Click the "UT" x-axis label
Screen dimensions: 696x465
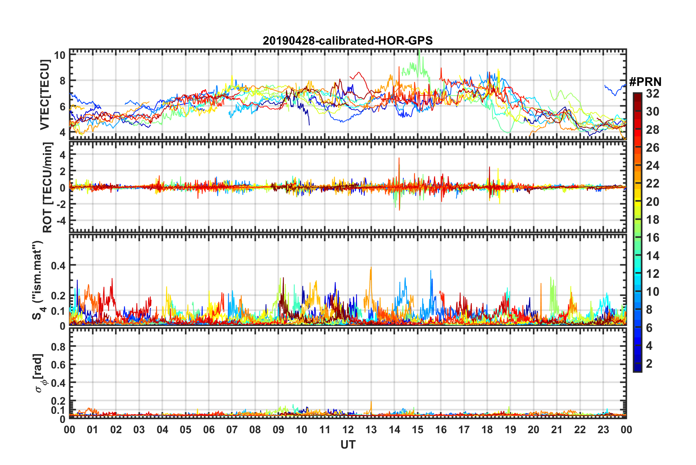click(x=348, y=445)
